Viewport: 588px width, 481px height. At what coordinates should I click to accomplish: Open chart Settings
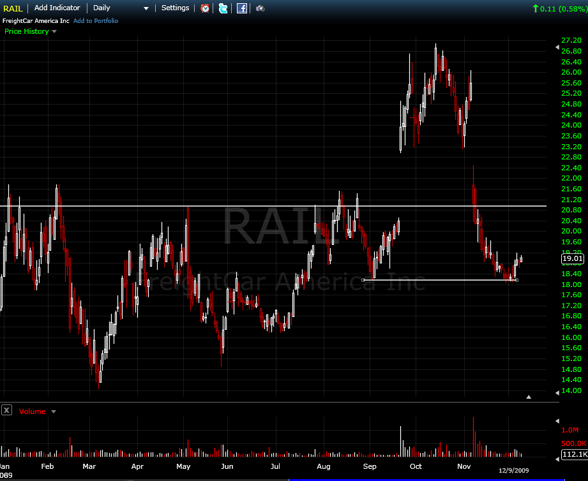(175, 8)
